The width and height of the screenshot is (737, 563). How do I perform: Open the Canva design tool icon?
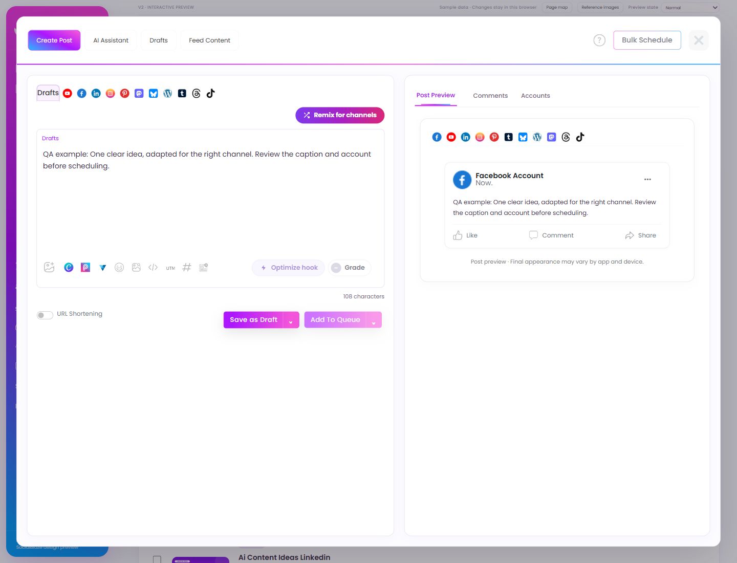[69, 267]
